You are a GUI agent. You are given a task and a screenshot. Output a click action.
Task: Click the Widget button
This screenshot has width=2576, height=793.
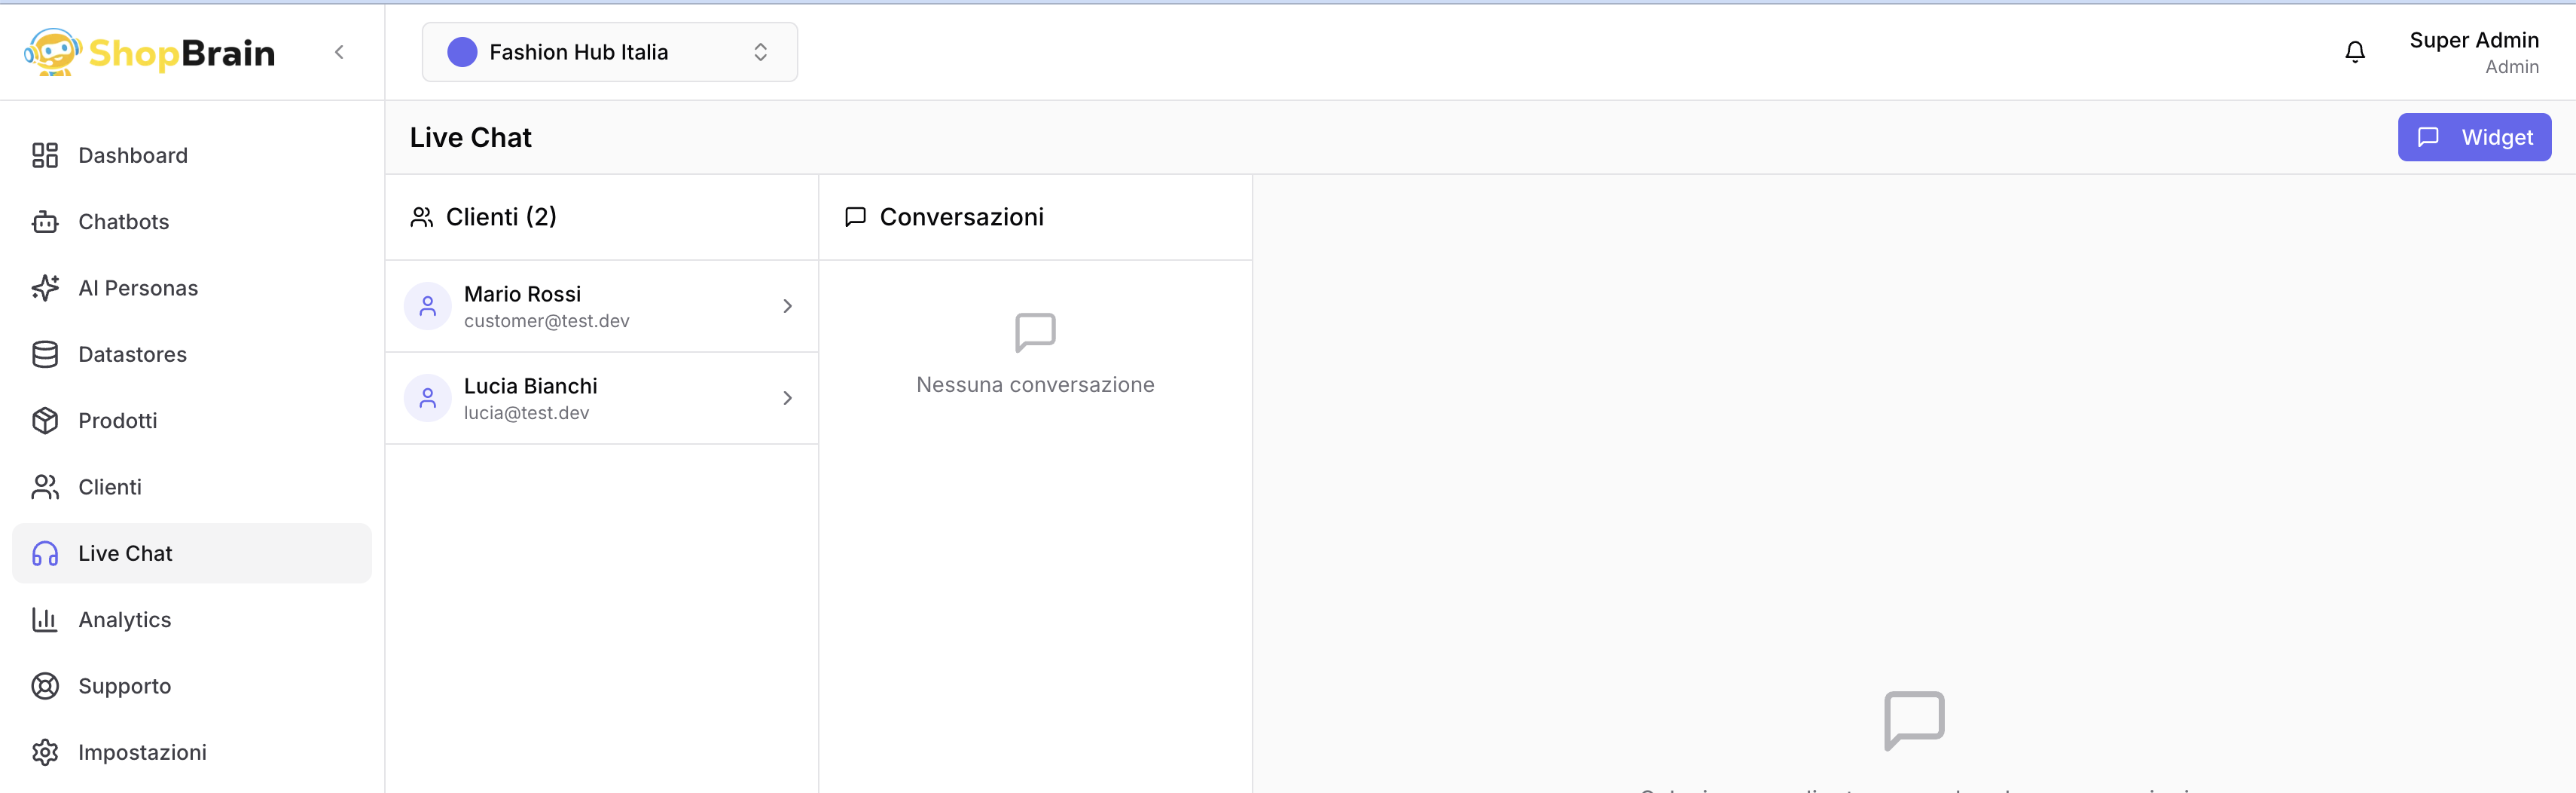click(x=2473, y=137)
